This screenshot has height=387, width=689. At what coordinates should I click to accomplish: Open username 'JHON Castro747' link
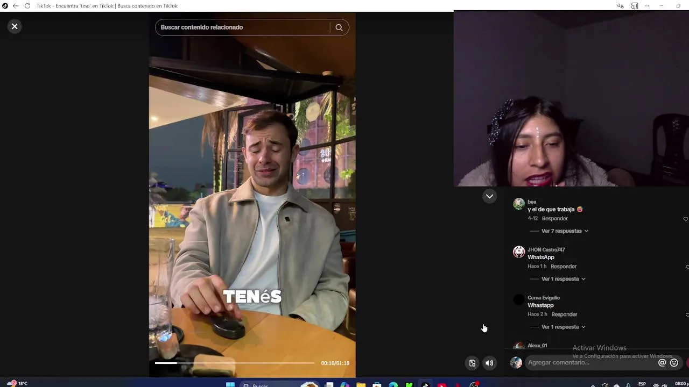pos(546,250)
